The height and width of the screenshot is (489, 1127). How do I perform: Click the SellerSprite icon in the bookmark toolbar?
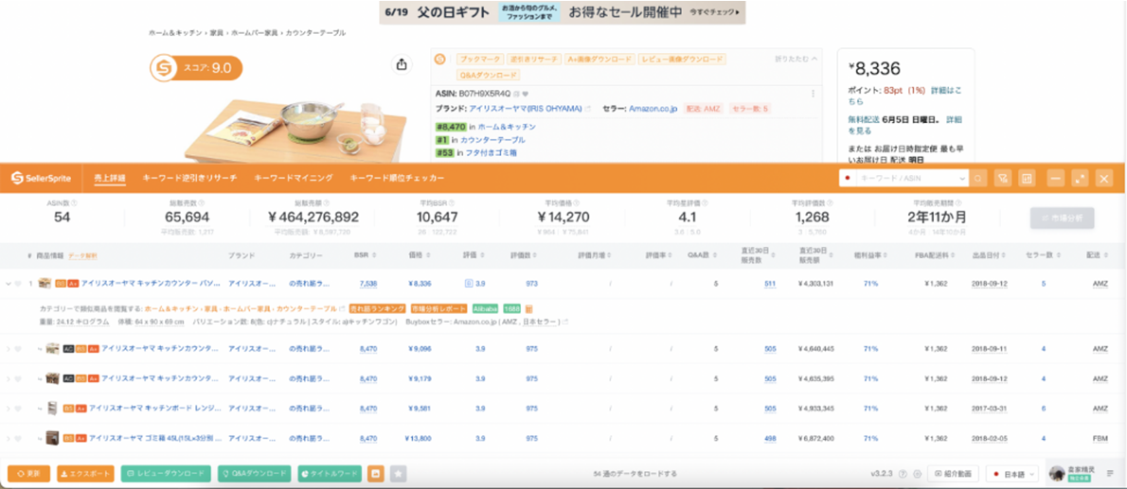(x=440, y=59)
